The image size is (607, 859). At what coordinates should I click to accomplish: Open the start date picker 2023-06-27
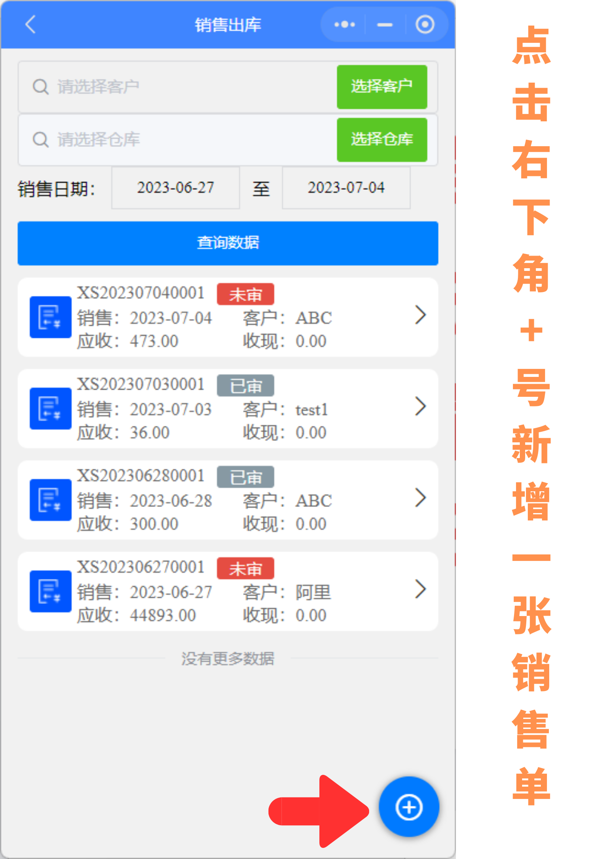(x=176, y=187)
